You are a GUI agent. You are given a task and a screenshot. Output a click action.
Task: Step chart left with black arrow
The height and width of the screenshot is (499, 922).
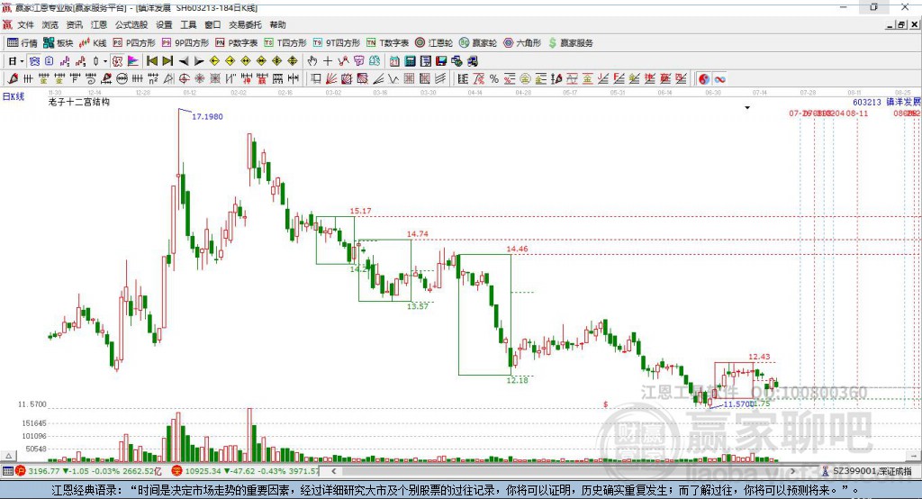(184, 61)
